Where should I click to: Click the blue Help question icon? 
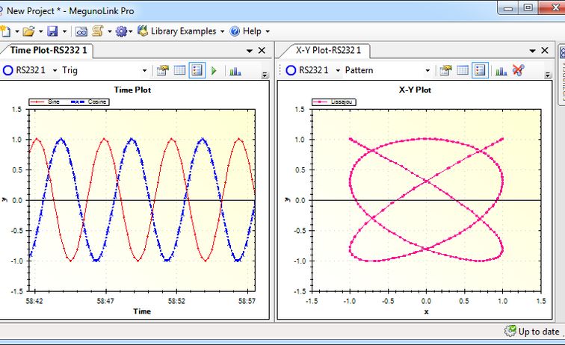point(235,31)
